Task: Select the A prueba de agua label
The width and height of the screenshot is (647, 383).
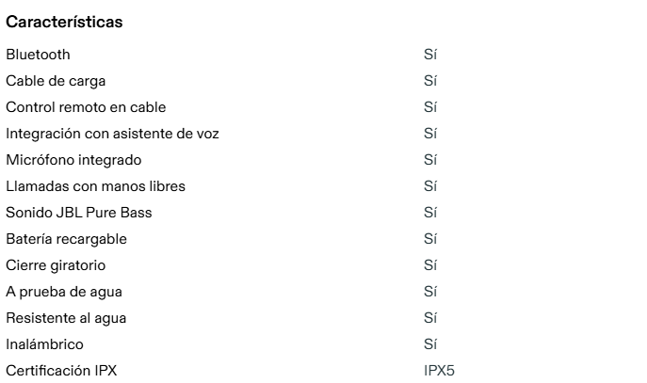Action: tap(64, 292)
